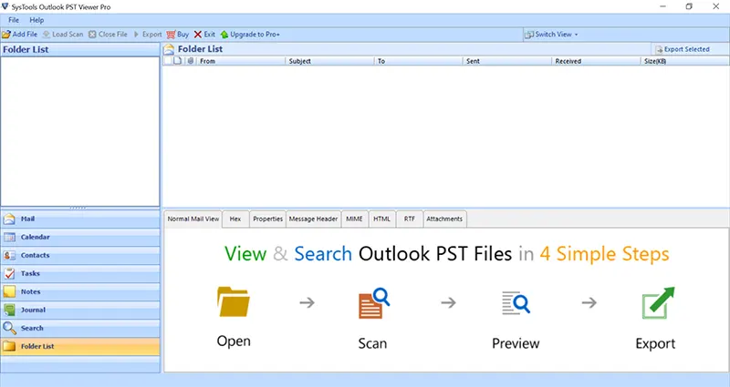730x387 pixels.
Task: Switch to the Normal Mail View tab
Action: point(193,219)
